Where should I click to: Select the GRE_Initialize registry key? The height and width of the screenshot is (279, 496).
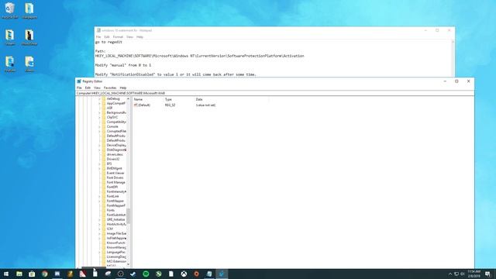pyautogui.click(x=115, y=219)
